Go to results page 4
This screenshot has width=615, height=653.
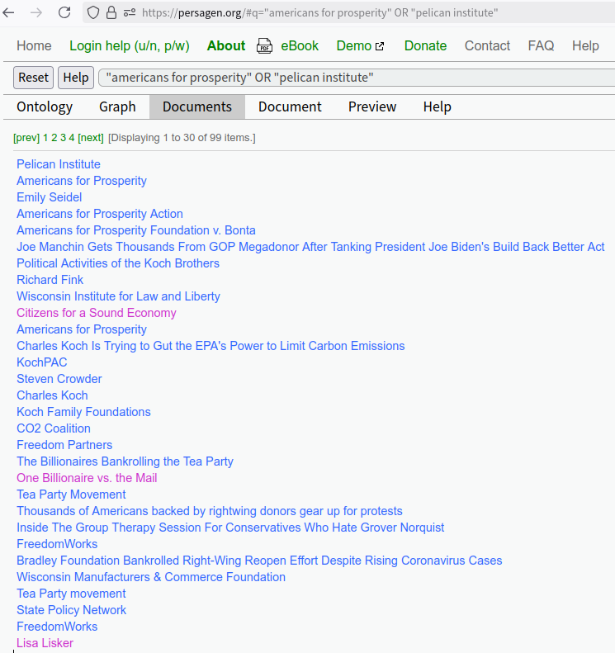point(72,138)
